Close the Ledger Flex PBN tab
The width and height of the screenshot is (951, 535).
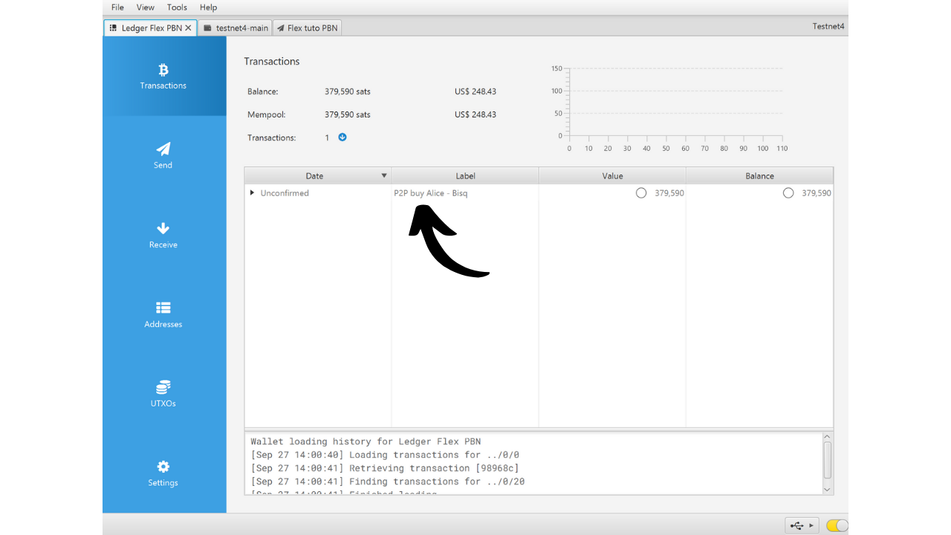[189, 28]
